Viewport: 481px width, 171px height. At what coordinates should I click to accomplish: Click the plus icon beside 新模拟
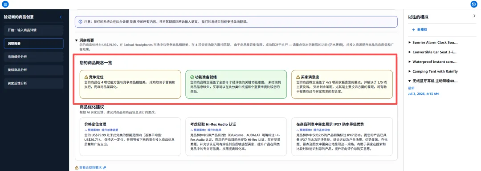413,30
